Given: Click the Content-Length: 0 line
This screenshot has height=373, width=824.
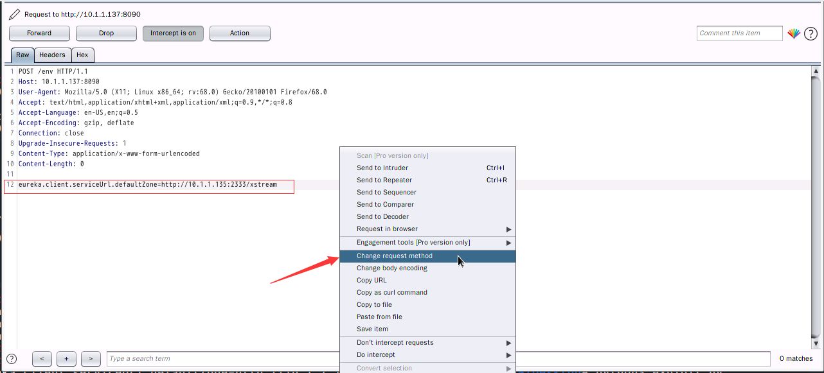Looking at the screenshot, I should click(x=51, y=164).
